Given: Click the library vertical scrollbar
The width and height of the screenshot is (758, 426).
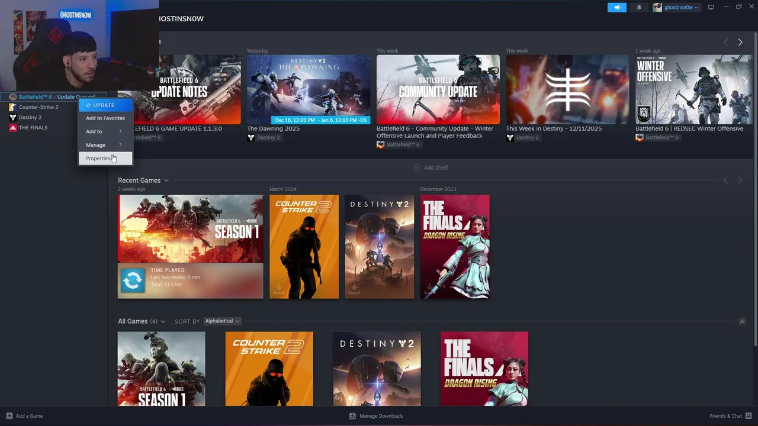Looking at the screenshot, I should click(x=755, y=189).
